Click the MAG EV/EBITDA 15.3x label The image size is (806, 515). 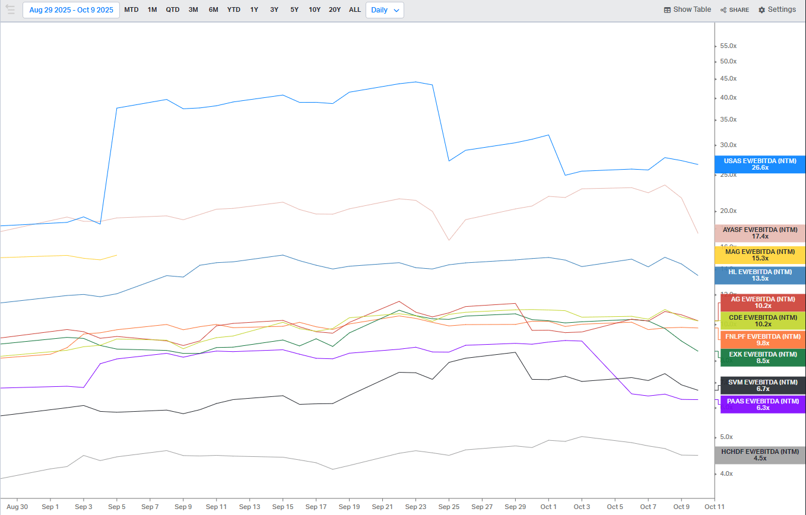pyautogui.click(x=760, y=255)
